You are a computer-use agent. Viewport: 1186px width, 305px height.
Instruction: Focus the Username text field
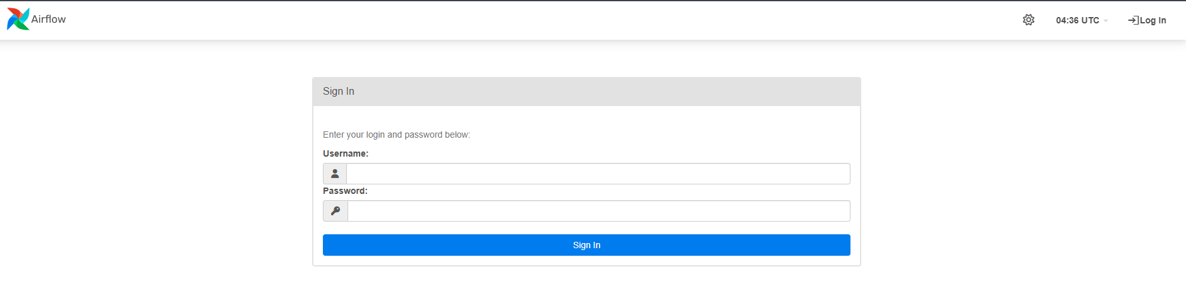click(x=598, y=174)
